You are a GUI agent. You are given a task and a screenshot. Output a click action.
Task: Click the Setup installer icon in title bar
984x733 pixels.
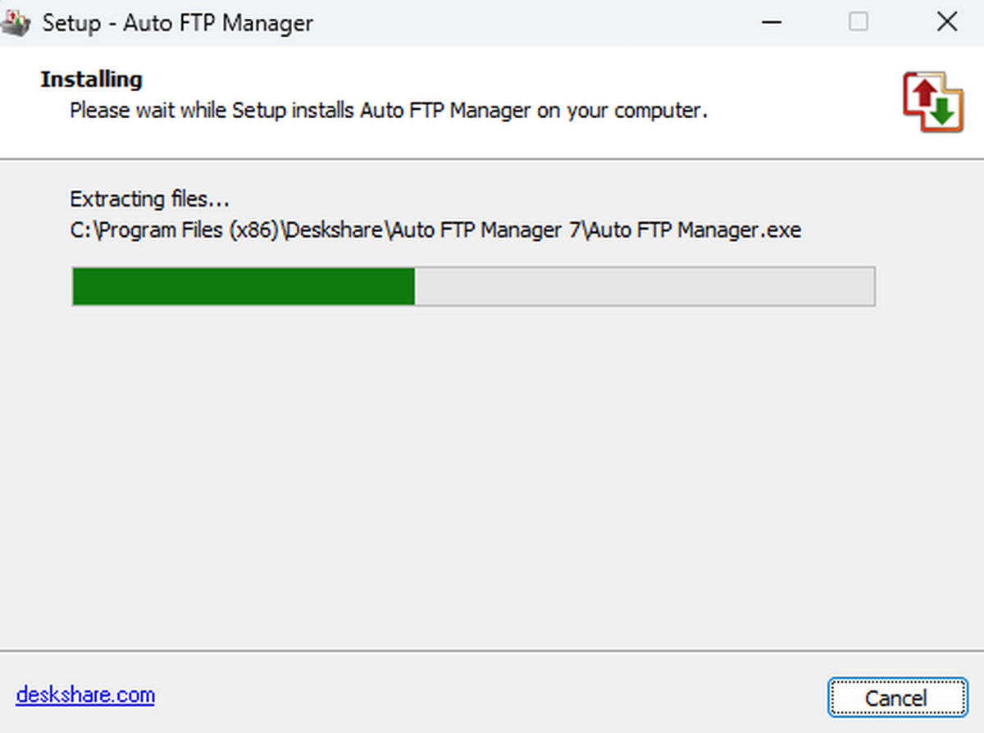point(15,22)
